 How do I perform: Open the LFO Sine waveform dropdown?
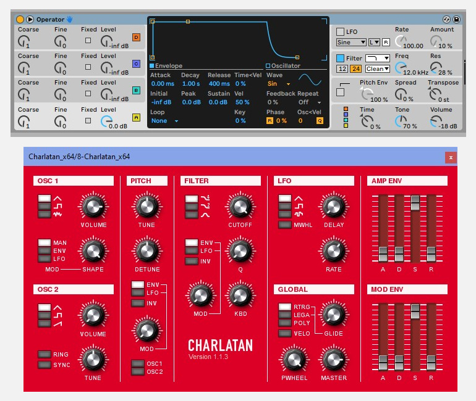click(351, 43)
